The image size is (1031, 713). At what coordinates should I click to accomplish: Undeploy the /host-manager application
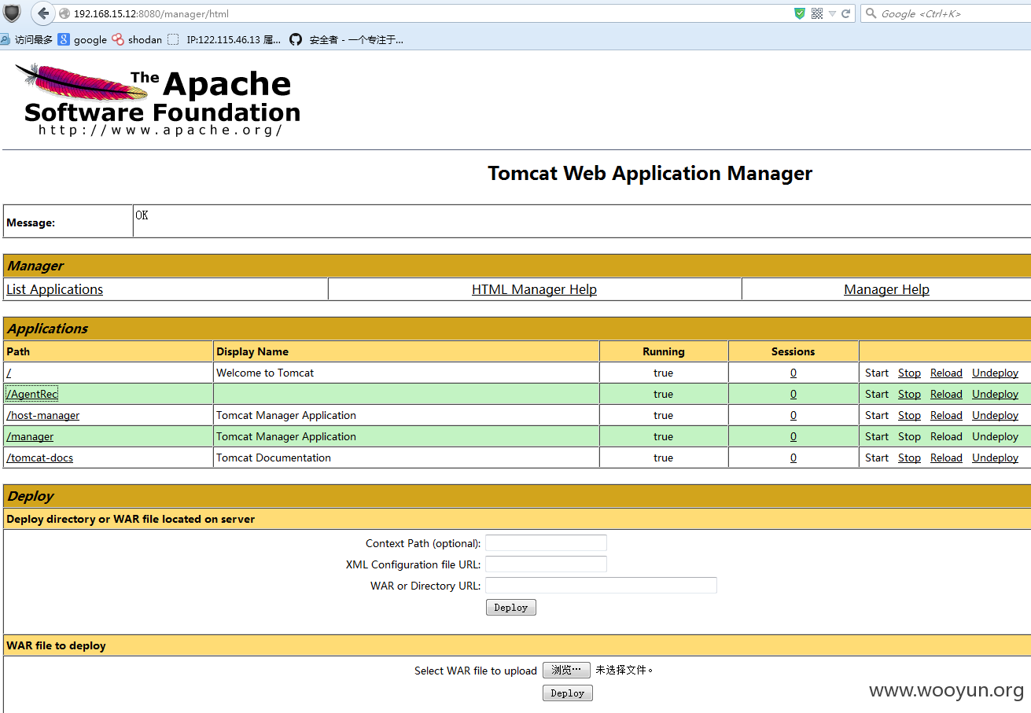point(995,415)
